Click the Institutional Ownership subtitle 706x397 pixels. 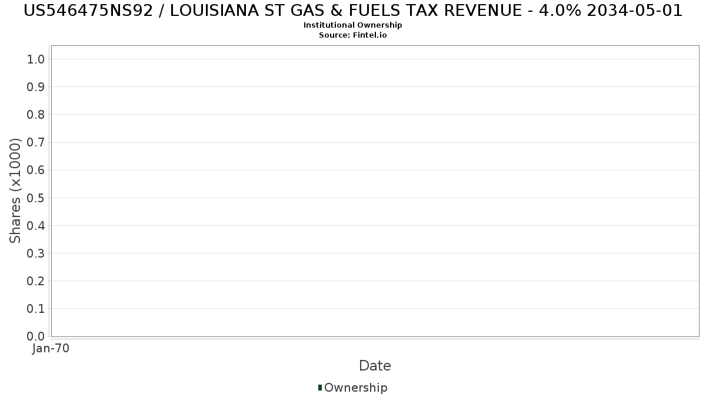coord(353,25)
